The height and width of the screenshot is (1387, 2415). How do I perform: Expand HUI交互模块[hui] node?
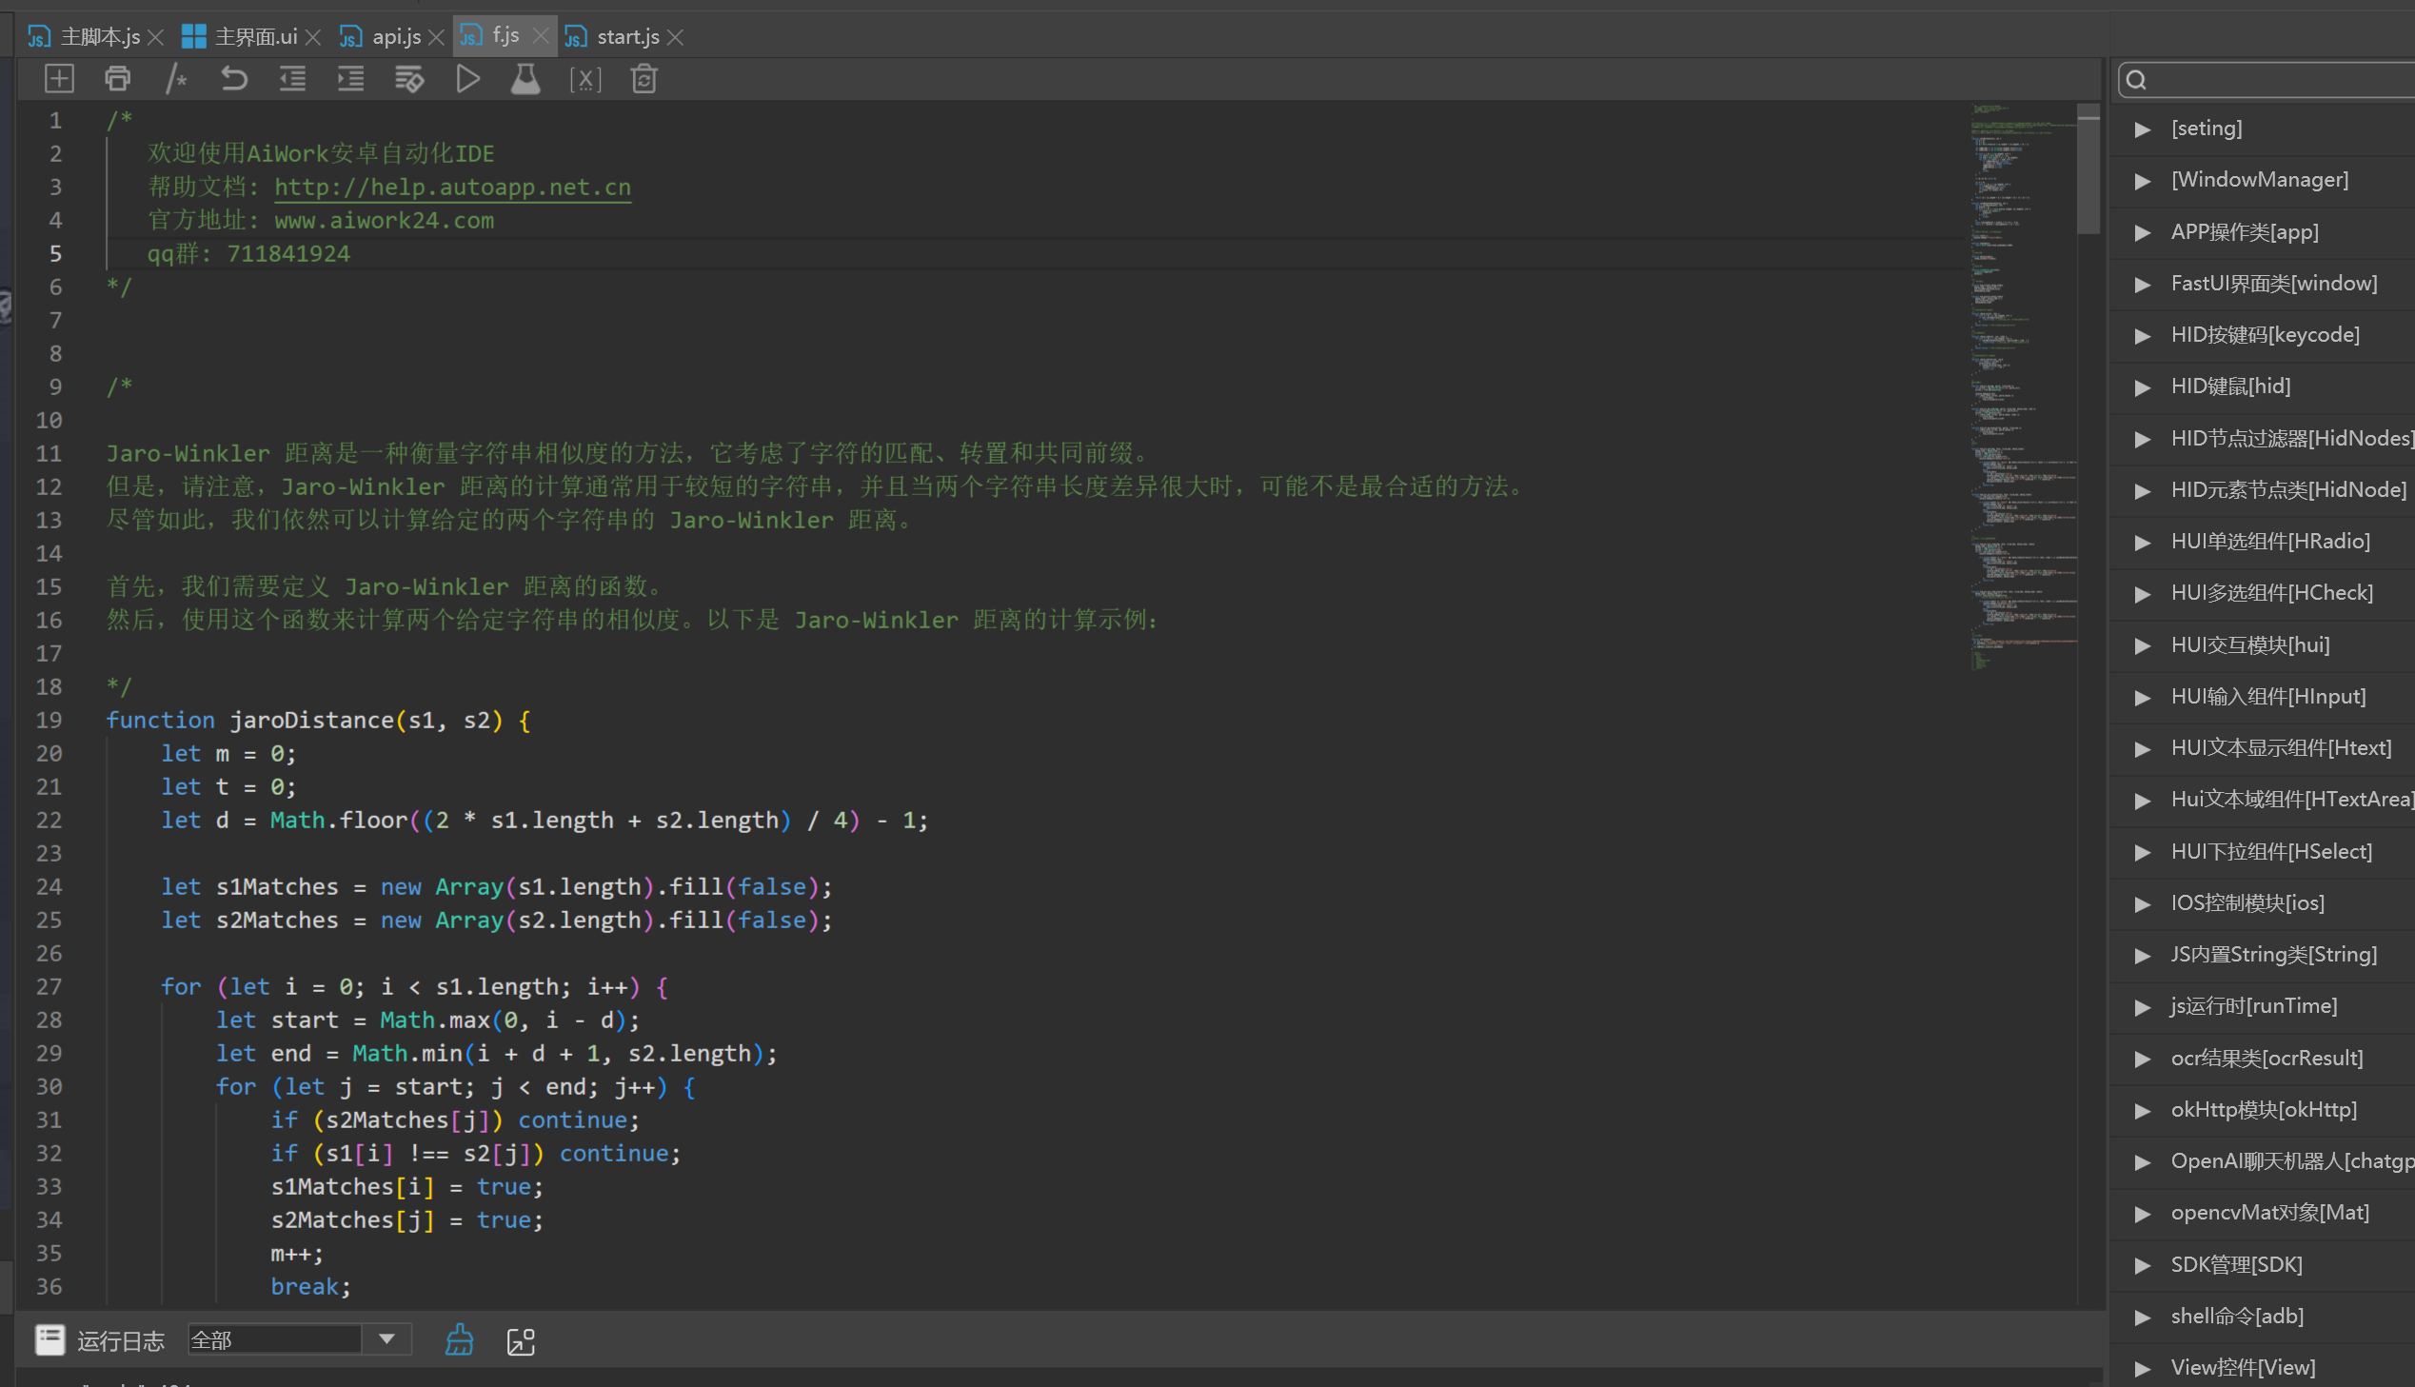pos(2143,645)
